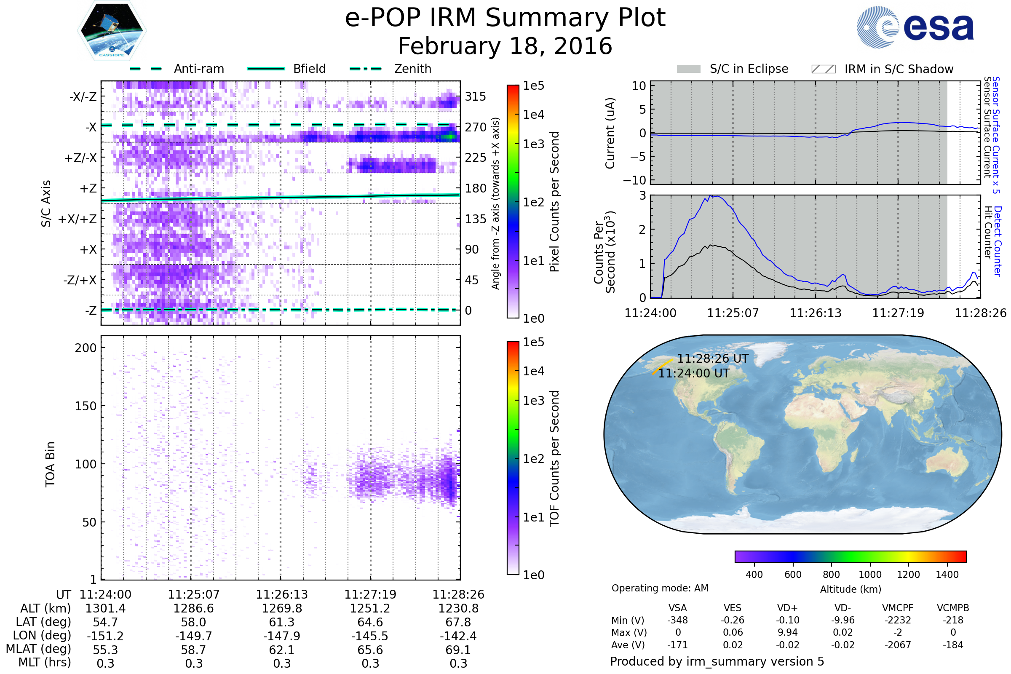The height and width of the screenshot is (674, 1011).
Task: Click the February 18, 2016 date heading
Action: pos(505,46)
